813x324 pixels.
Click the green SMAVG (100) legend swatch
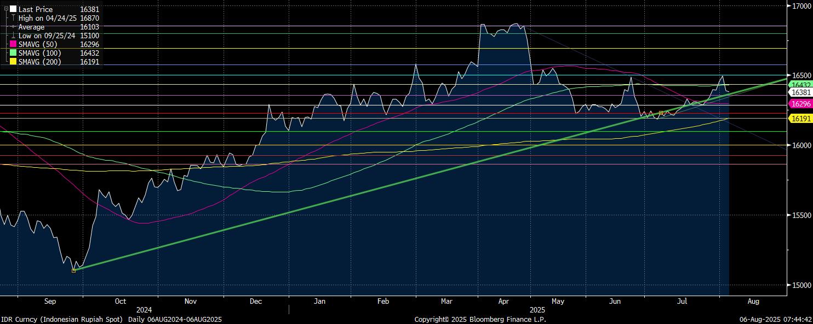click(13, 53)
